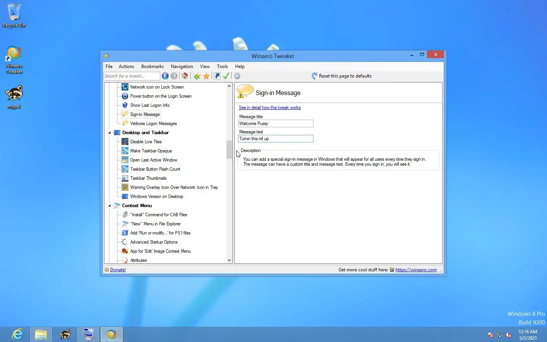Open the Tools menu
Image resolution: width=547 pixels, height=342 pixels.
[222, 66]
